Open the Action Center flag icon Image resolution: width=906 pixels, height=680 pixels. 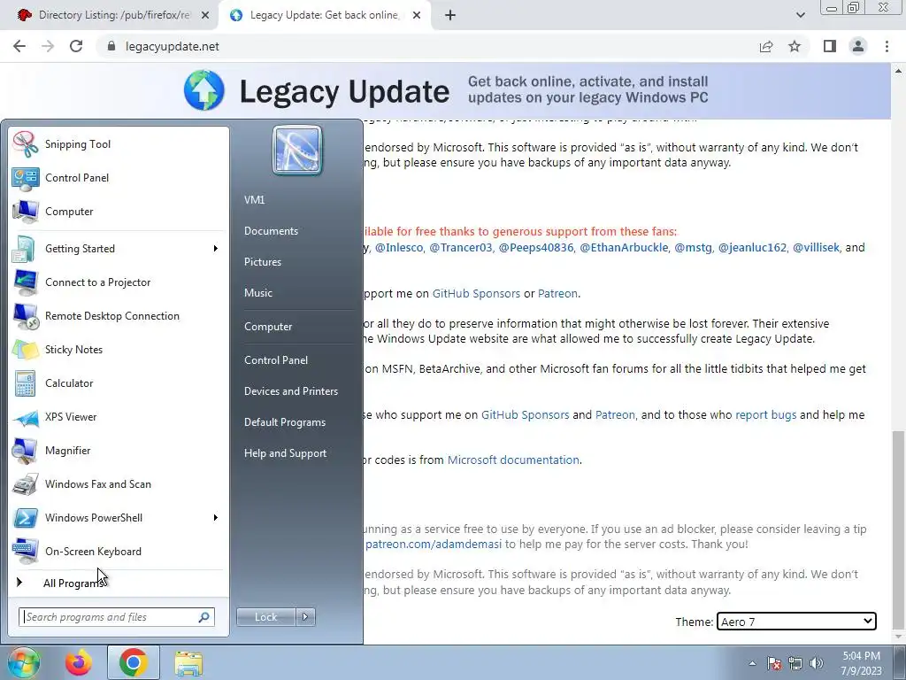coord(774,662)
